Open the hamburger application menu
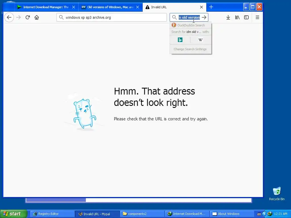The width and height of the screenshot is (291, 218). tap(257, 17)
